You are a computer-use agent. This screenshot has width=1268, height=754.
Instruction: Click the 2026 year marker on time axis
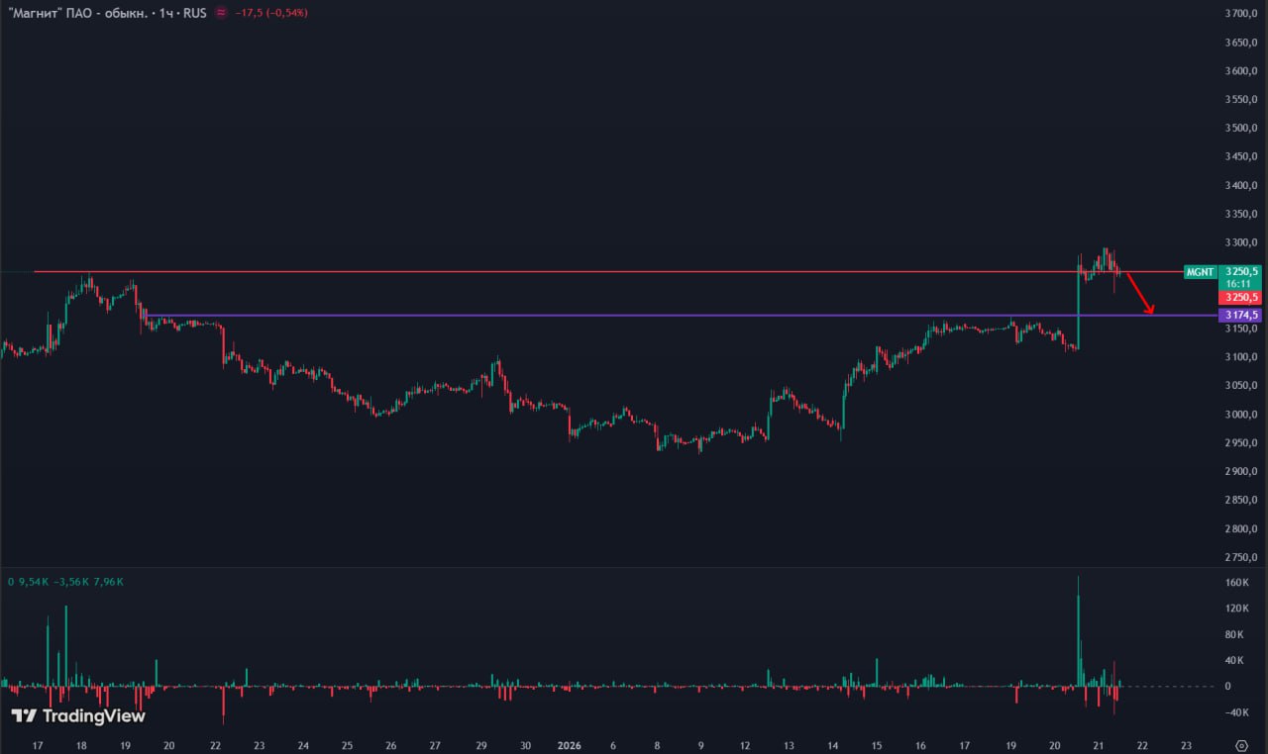coord(569,745)
